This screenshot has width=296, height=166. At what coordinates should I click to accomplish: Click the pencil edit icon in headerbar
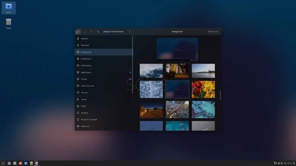pyautogui.click(x=91, y=32)
